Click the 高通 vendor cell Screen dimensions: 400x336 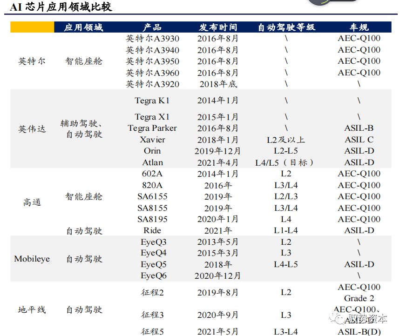(x=32, y=202)
